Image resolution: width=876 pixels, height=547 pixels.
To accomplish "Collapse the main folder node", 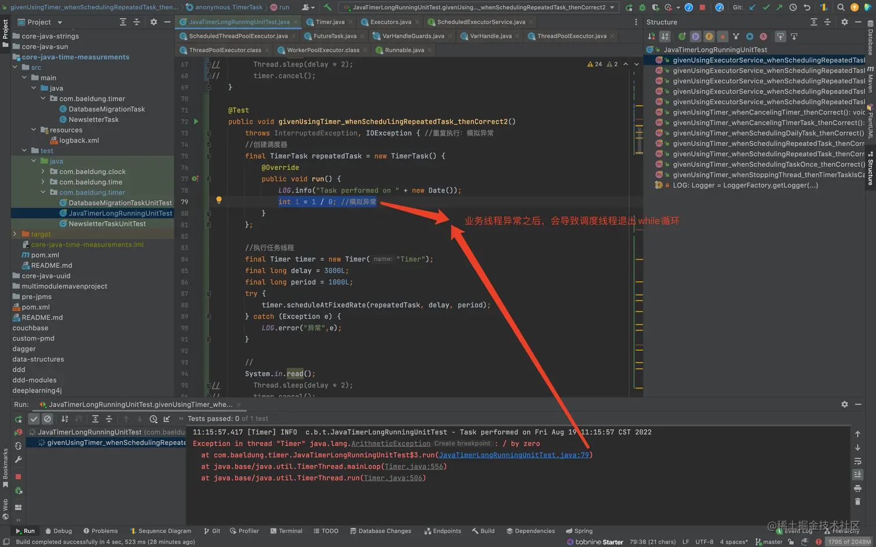I will (24, 78).
